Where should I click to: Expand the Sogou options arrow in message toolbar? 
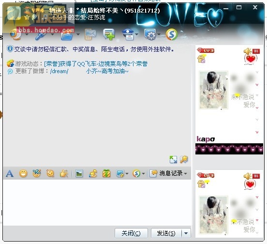[x=143, y=174]
